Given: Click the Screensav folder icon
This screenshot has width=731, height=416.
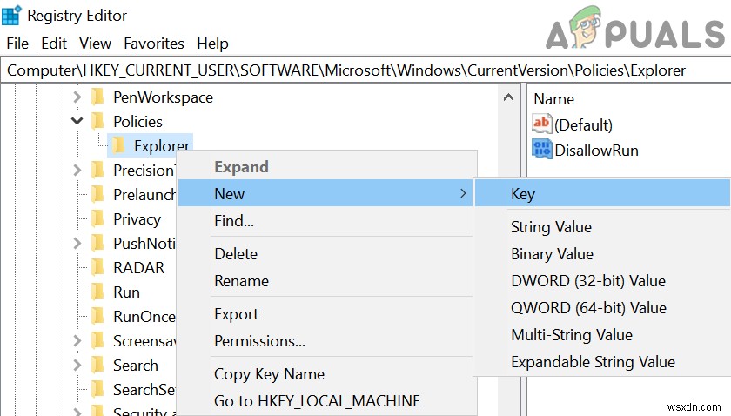Looking at the screenshot, I should [x=97, y=340].
